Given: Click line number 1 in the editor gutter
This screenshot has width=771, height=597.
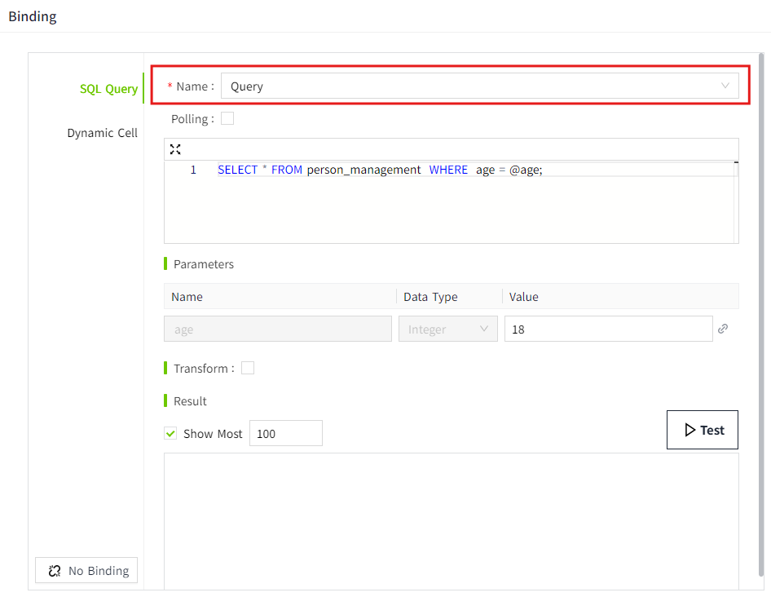Looking at the screenshot, I should pyautogui.click(x=193, y=170).
